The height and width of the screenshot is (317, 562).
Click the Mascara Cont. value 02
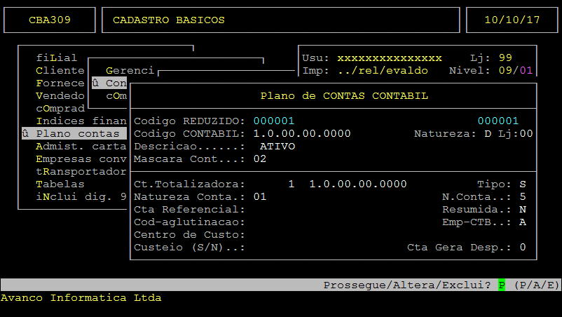[x=260, y=158]
